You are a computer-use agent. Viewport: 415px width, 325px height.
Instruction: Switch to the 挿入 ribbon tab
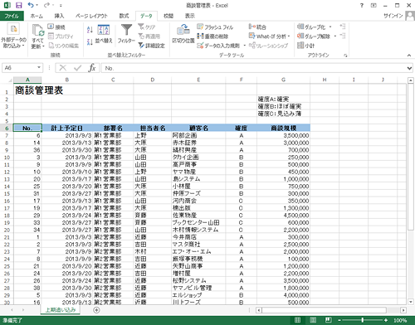click(59, 16)
